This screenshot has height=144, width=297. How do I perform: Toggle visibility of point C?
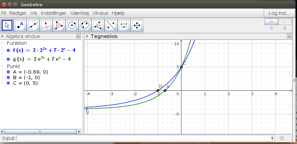tap(8, 83)
